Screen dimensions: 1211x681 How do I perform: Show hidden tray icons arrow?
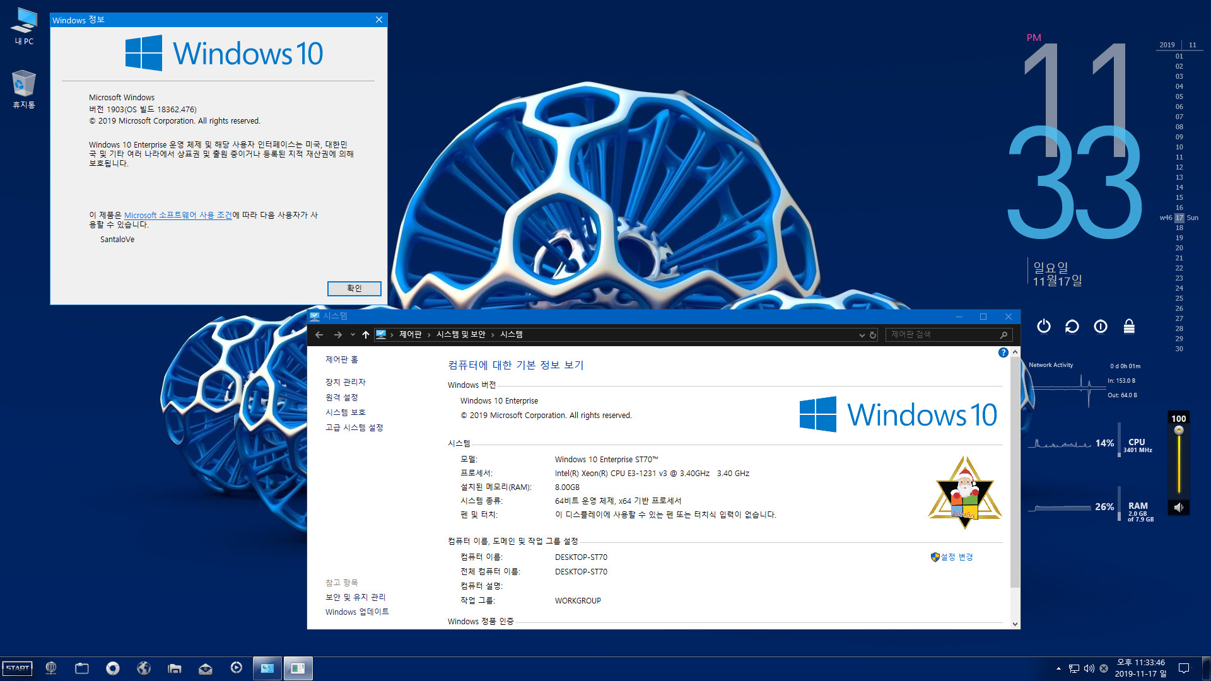click(x=1058, y=668)
